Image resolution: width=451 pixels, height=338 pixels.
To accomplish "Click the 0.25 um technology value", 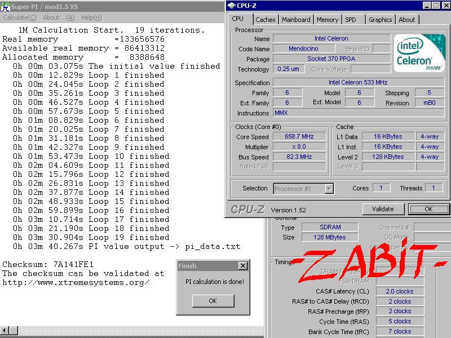I will point(288,69).
